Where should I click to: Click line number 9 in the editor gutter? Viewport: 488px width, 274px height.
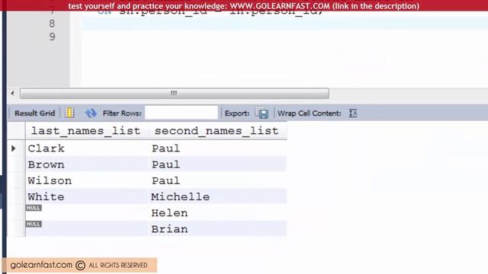52,37
